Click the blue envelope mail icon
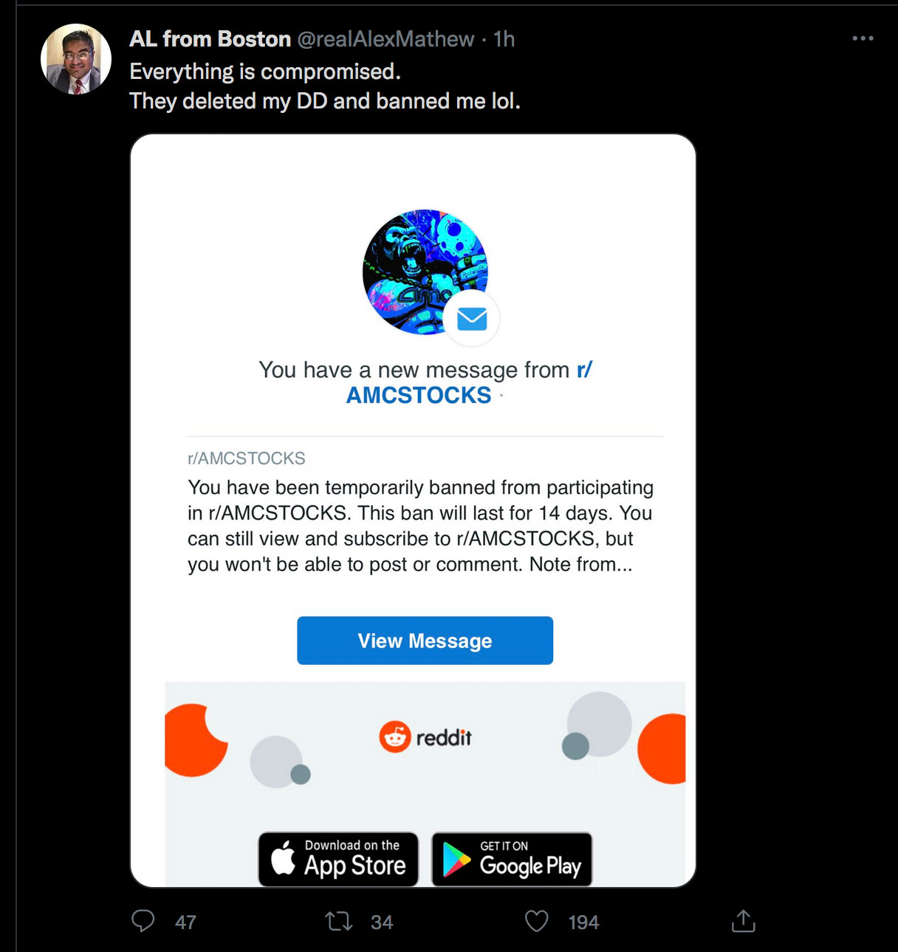 472,319
